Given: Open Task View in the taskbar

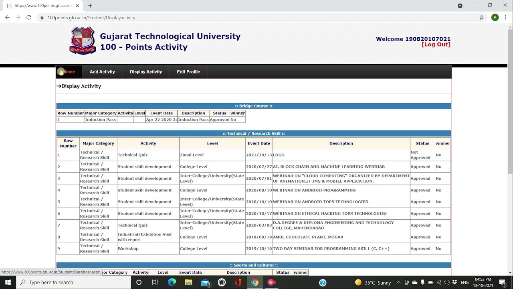Looking at the screenshot, I should click(x=155, y=282).
